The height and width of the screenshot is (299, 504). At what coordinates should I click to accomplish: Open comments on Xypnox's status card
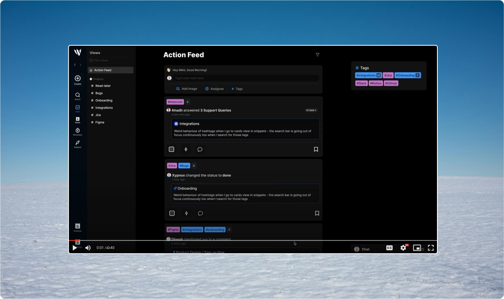(x=200, y=213)
